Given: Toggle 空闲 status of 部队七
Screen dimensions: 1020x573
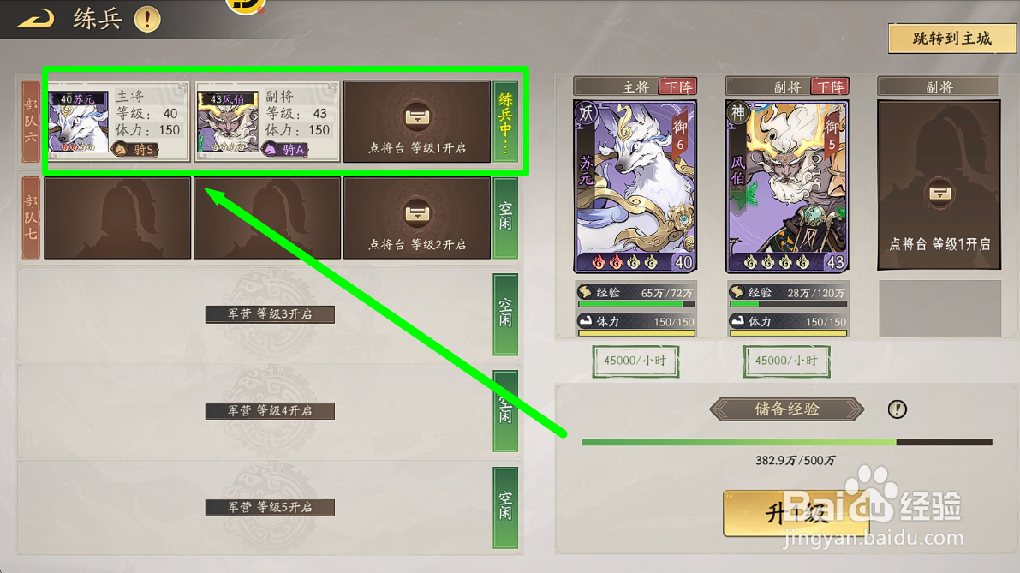Looking at the screenshot, I should click(505, 218).
